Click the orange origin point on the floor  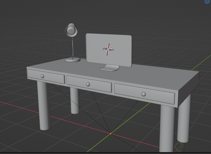coord(111,134)
